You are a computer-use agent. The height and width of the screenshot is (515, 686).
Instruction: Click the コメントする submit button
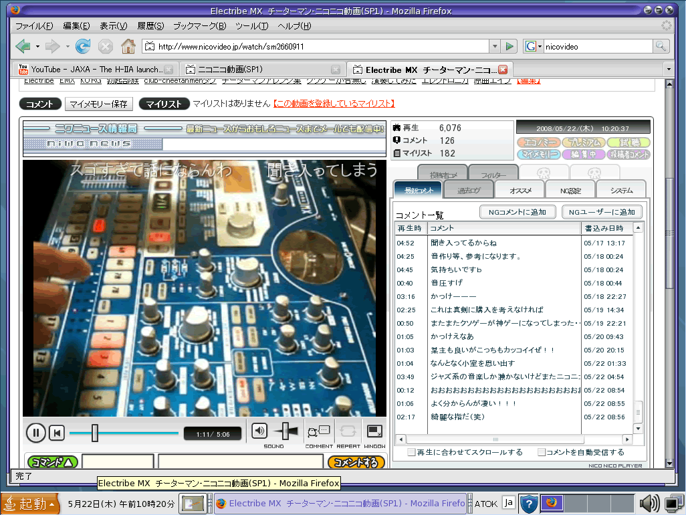pyautogui.click(x=356, y=462)
